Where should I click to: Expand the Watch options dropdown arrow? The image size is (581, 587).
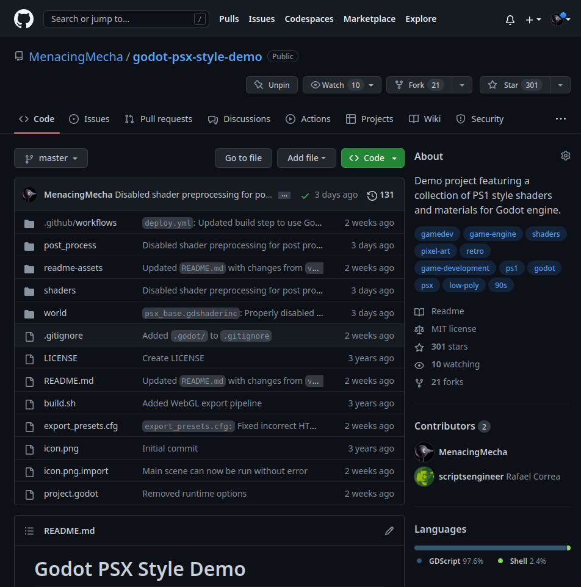coord(371,85)
